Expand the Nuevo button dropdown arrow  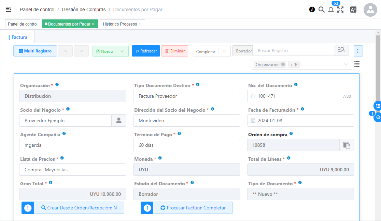[x=122, y=51]
